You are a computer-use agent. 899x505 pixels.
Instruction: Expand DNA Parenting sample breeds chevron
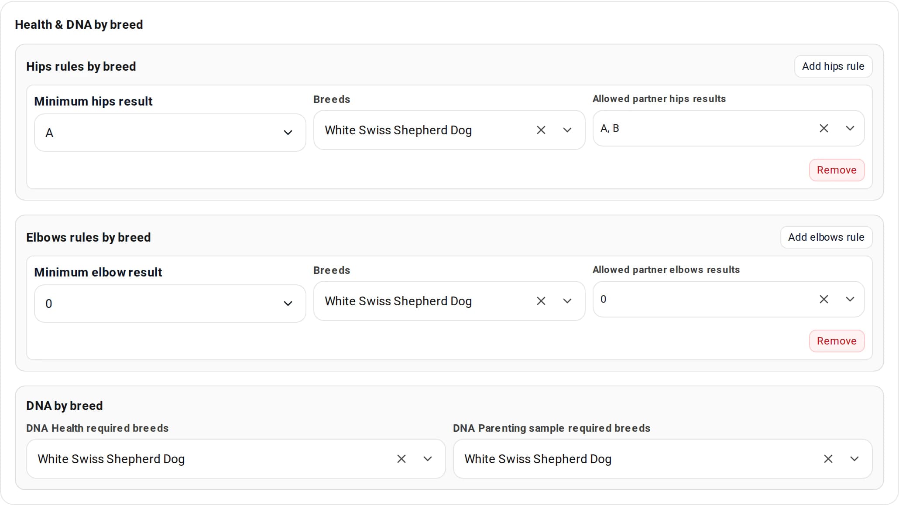click(x=854, y=459)
